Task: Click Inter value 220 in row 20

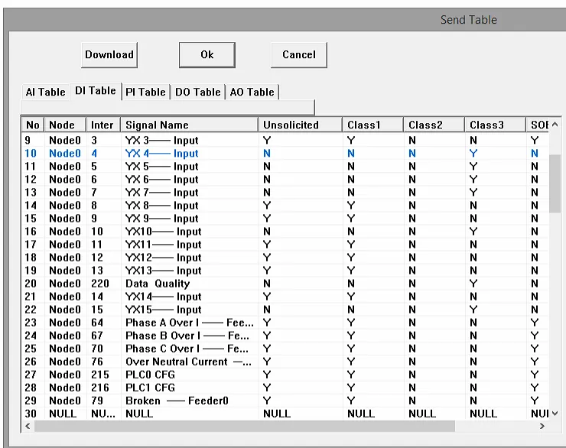Action: 100,284
